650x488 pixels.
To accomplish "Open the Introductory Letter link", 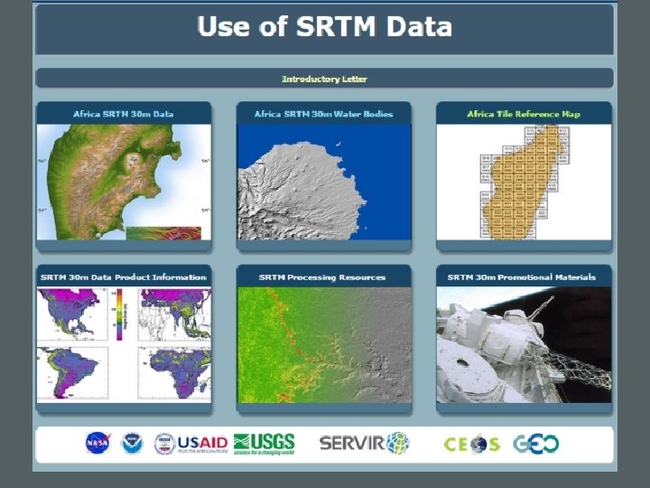I will (x=325, y=79).
